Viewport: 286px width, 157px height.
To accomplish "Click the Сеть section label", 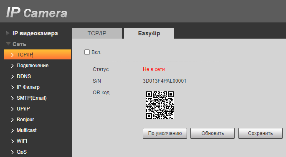I will [x=19, y=44].
